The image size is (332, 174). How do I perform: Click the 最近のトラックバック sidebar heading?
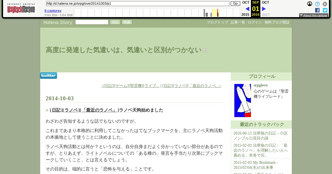(262, 125)
